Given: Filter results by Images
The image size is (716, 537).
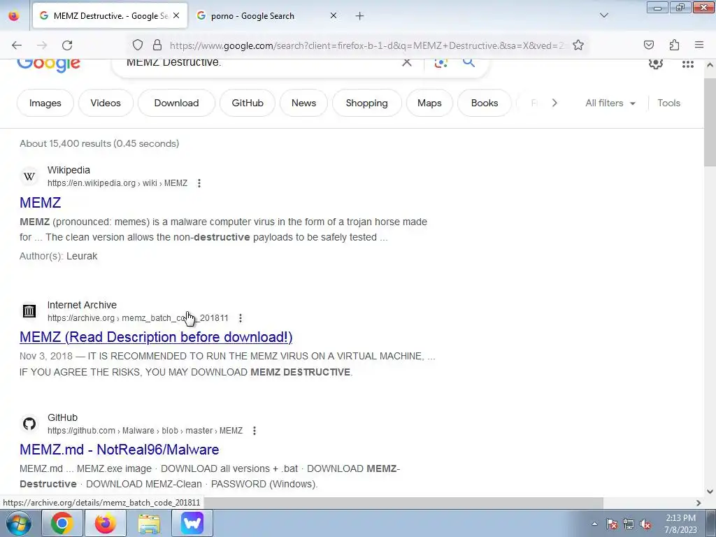Looking at the screenshot, I should coord(45,103).
